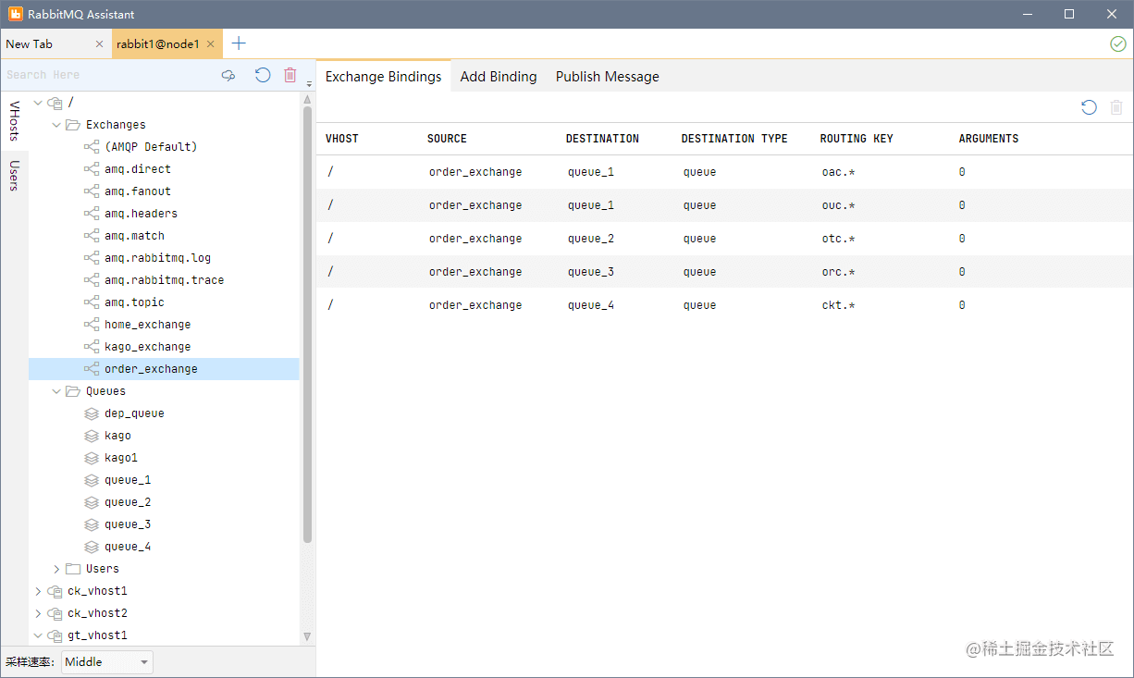The image size is (1134, 678).
Task: Click the queue icon next to dep_queue
Action: [x=90, y=413]
